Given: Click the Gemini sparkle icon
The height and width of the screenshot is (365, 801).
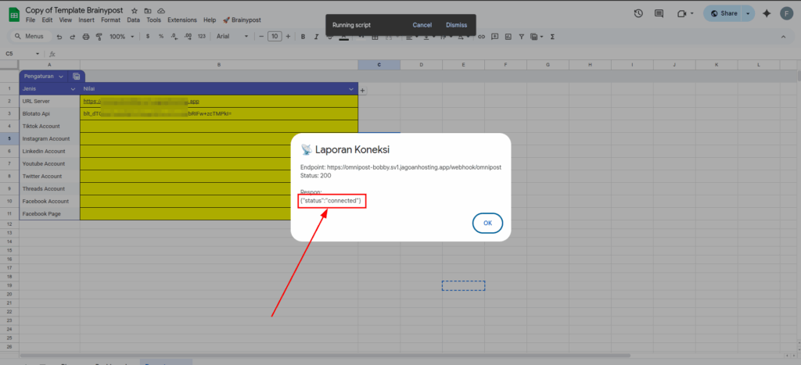Looking at the screenshot, I should click(766, 13).
